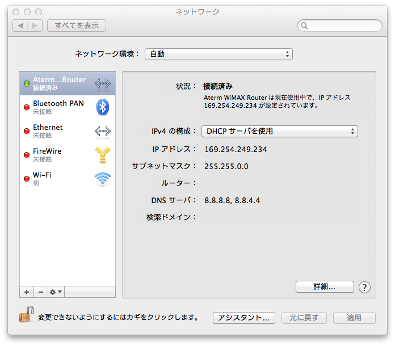Image resolution: width=395 pixels, height=346 pixels.
Task: Click the 元に戻す button
Action: click(304, 318)
